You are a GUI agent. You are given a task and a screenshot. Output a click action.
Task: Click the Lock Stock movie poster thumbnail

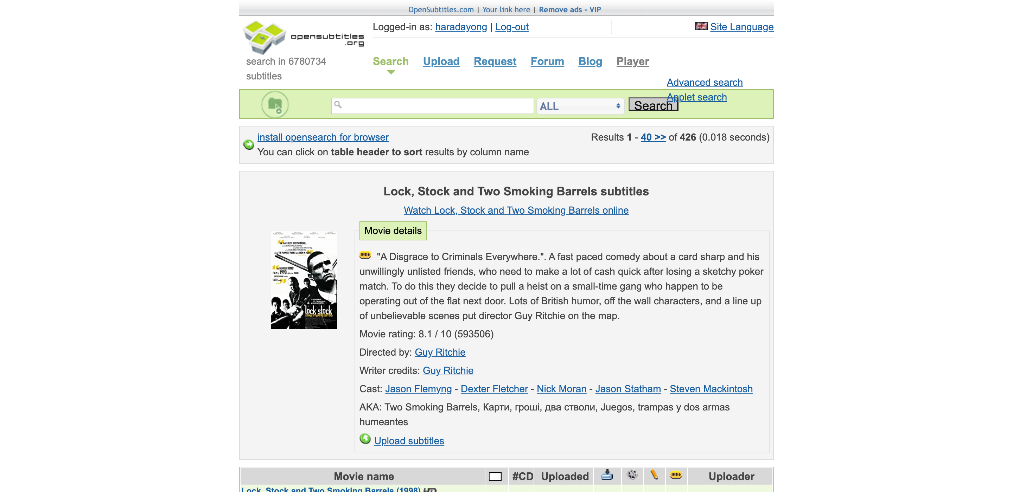pyautogui.click(x=304, y=280)
